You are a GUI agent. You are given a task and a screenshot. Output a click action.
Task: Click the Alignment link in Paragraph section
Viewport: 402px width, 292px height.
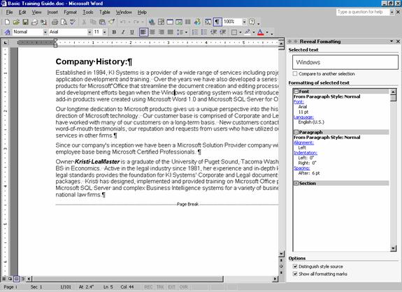[x=304, y=143]
